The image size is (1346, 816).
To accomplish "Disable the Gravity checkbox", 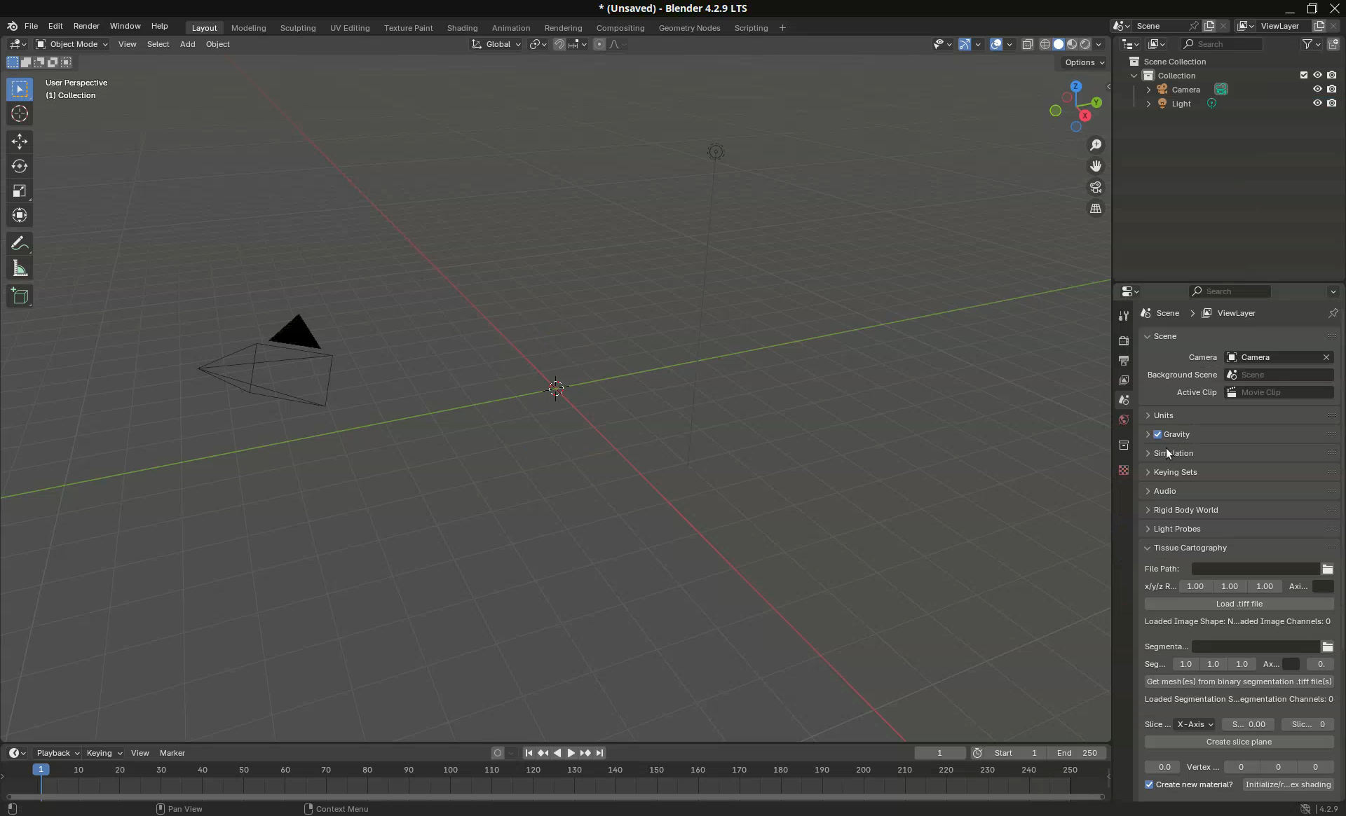I will click(x=1157, y=434).
